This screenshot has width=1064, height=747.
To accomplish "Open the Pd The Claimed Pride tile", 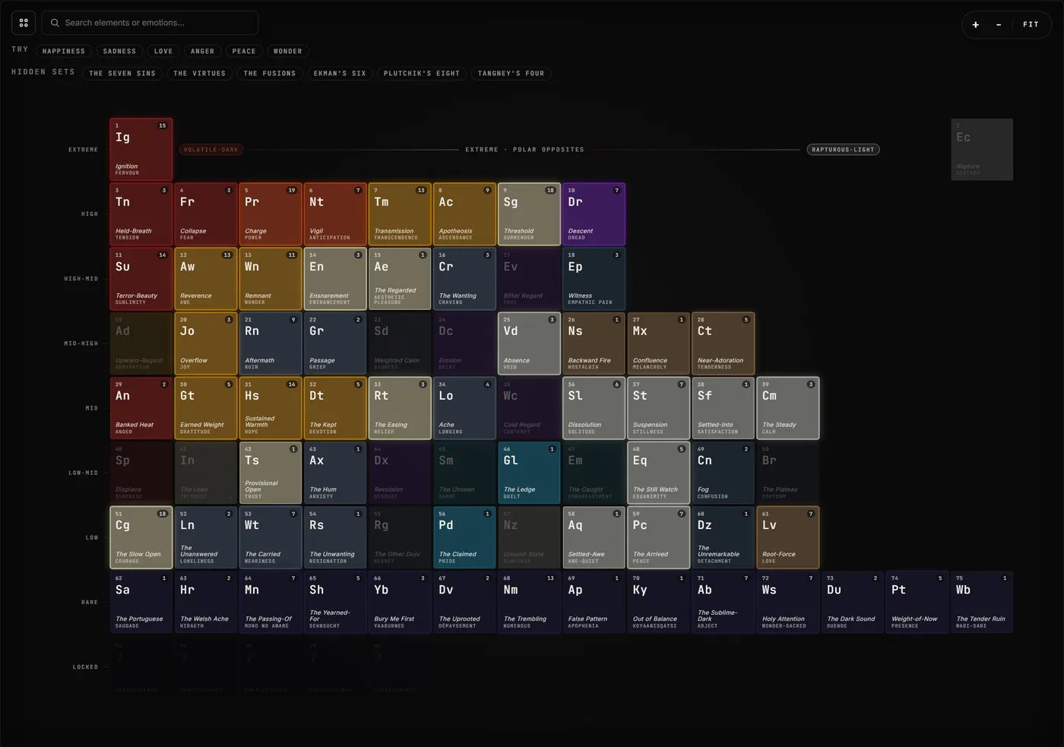I will 464,537.
